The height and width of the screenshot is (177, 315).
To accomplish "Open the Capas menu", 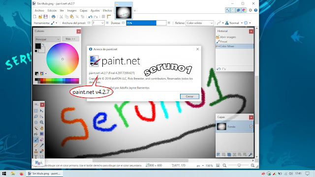I will (83, 10).
